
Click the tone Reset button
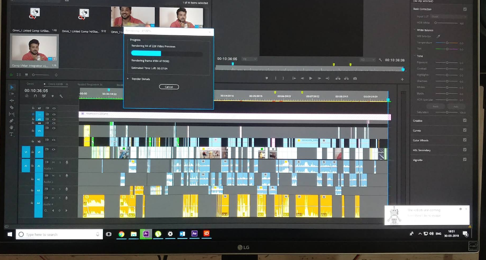tap(436, 107)
